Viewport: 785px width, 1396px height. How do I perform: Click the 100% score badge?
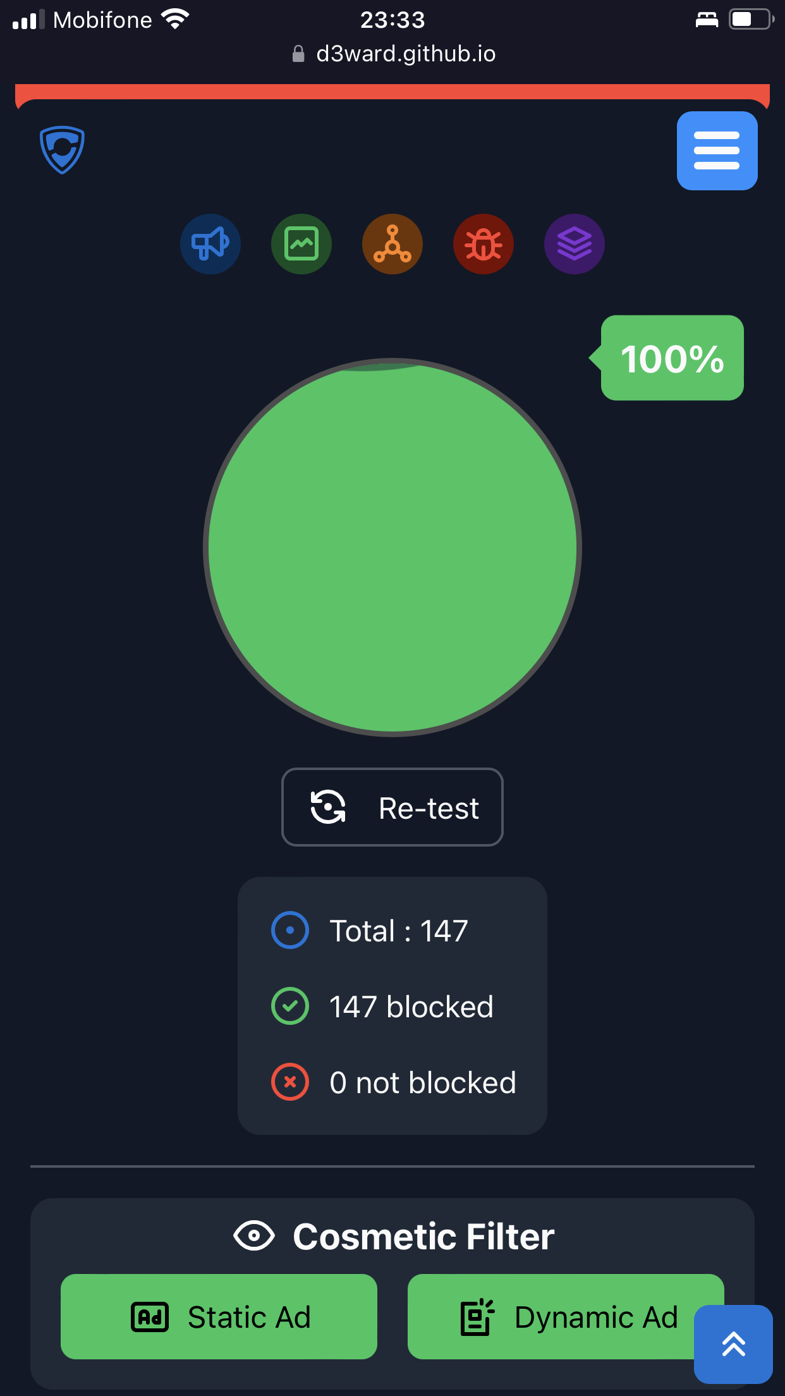point(671,357)
